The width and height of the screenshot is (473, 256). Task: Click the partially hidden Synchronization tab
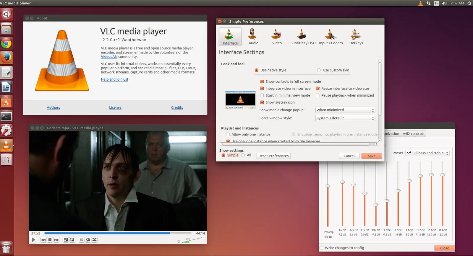(392, 134)
